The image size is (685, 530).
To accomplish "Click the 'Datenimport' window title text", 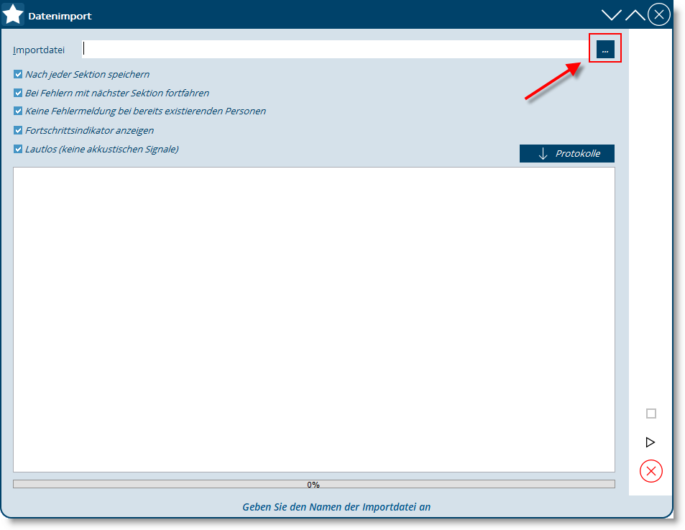I will (x=60, y=16).
